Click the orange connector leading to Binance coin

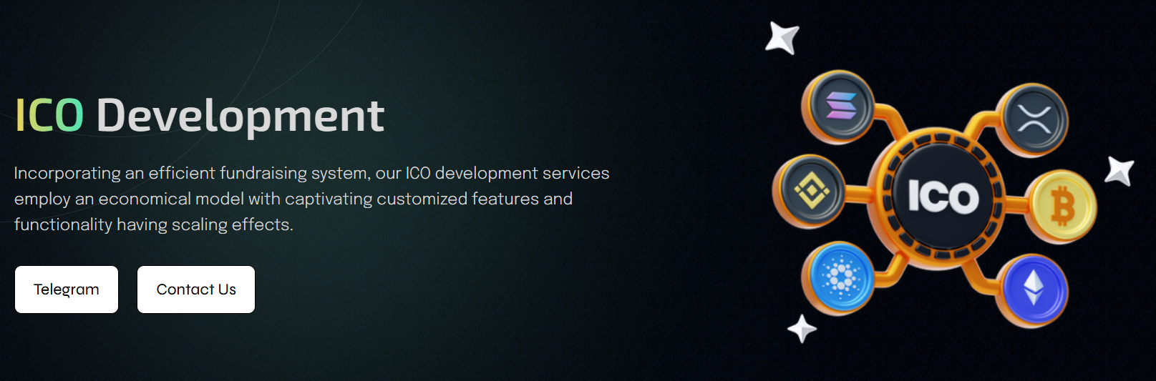[856, 193]
